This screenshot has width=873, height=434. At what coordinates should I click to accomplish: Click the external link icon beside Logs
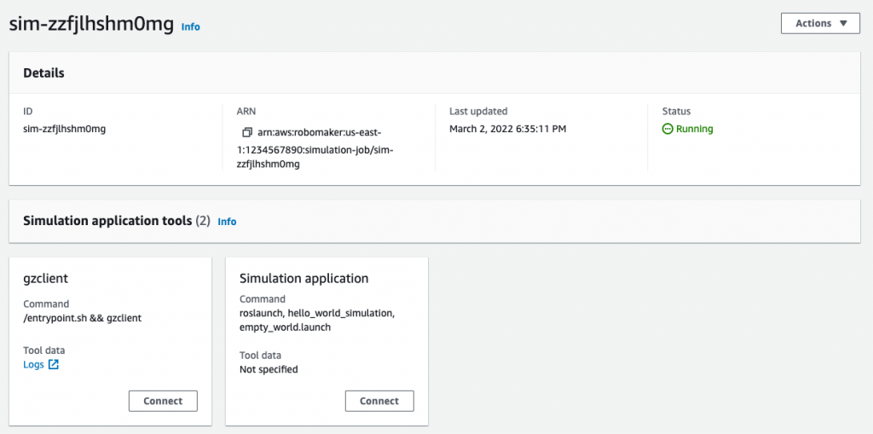(x=54, y=365)
